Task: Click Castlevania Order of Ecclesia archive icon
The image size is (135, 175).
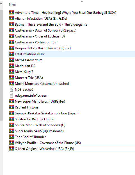Action: pyautogui.click(x=12, y=36)
